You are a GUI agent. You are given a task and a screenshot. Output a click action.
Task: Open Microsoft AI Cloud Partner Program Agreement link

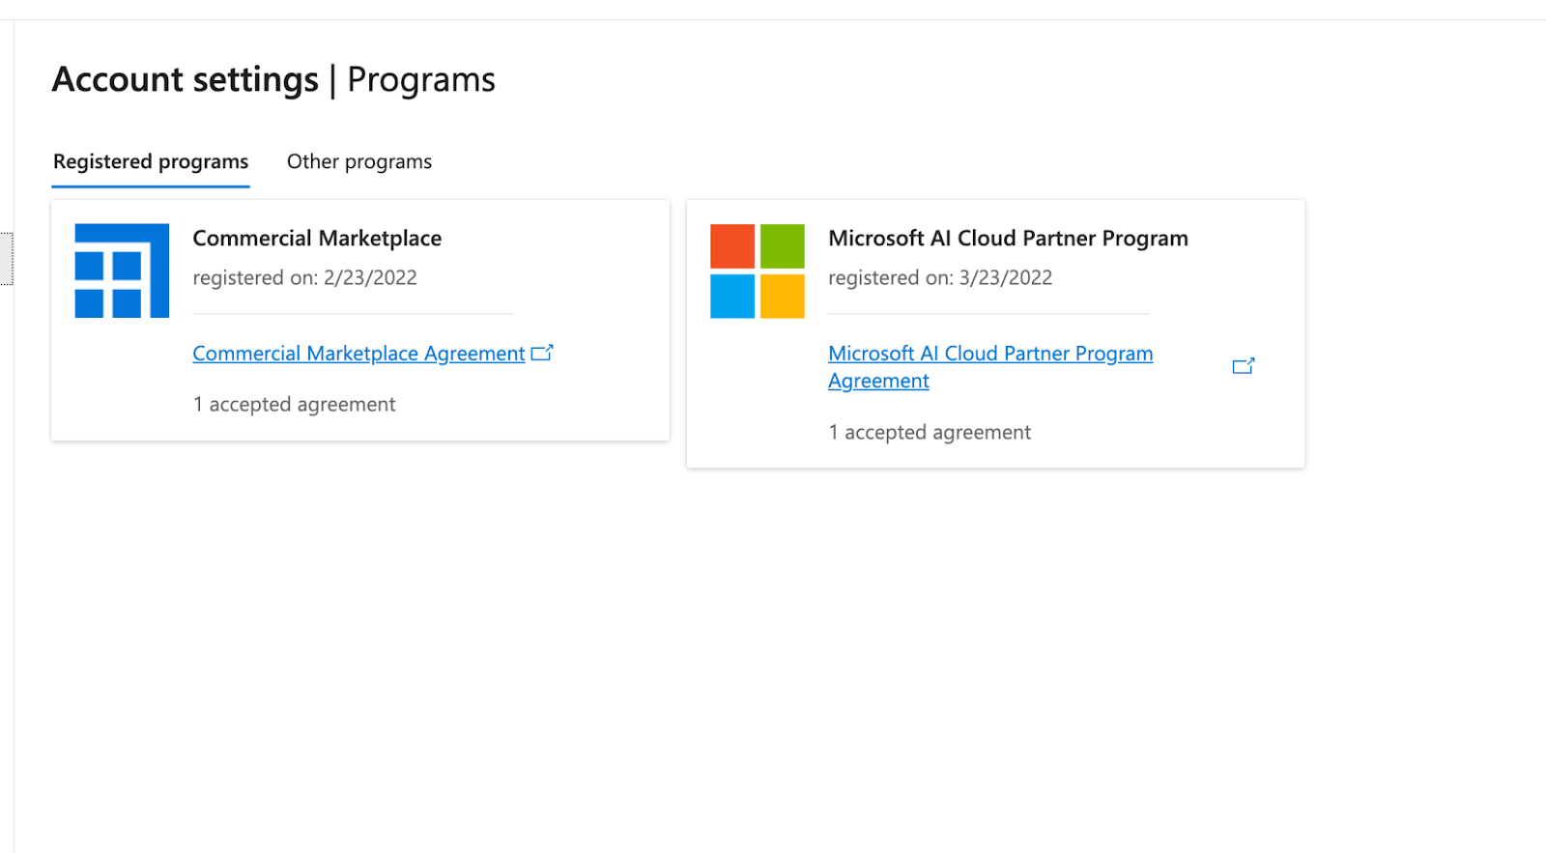990,367
